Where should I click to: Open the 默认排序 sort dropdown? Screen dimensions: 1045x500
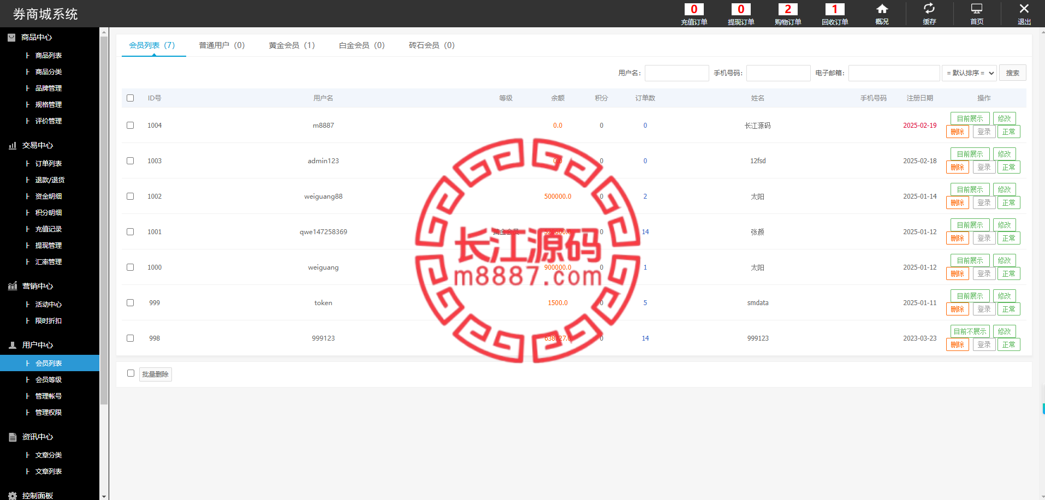tap(969, 73)
